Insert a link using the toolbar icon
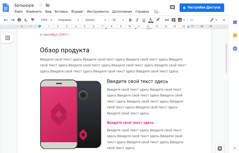Image resolution: width=239 pixels, height=153 pixels. tap(167, 20)
